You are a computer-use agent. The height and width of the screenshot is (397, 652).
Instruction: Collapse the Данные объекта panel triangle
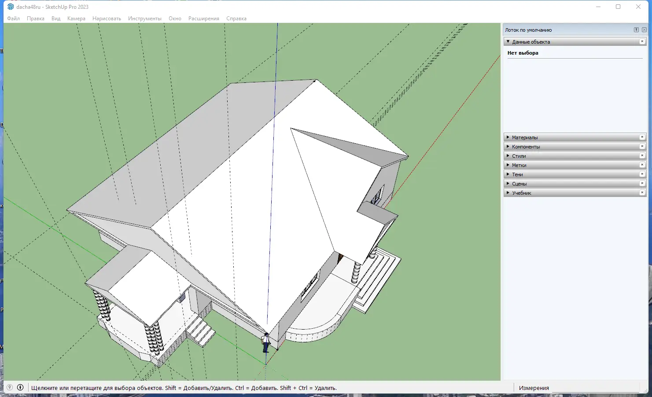pos(508,41)
